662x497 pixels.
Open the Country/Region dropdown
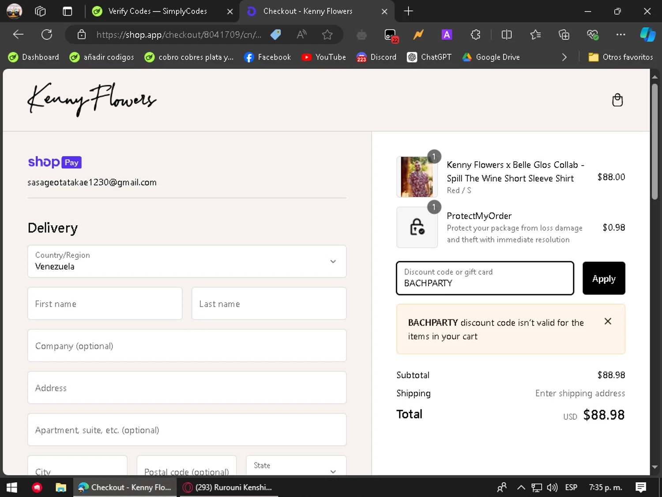pos(187,262)
